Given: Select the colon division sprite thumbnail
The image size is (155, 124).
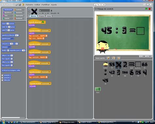Looking at the screenshot, I should (105, 73).
